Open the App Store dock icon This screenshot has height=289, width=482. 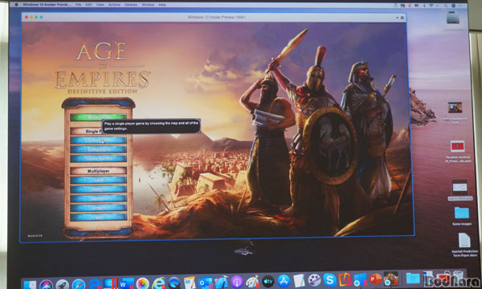(x=284, y=281)
